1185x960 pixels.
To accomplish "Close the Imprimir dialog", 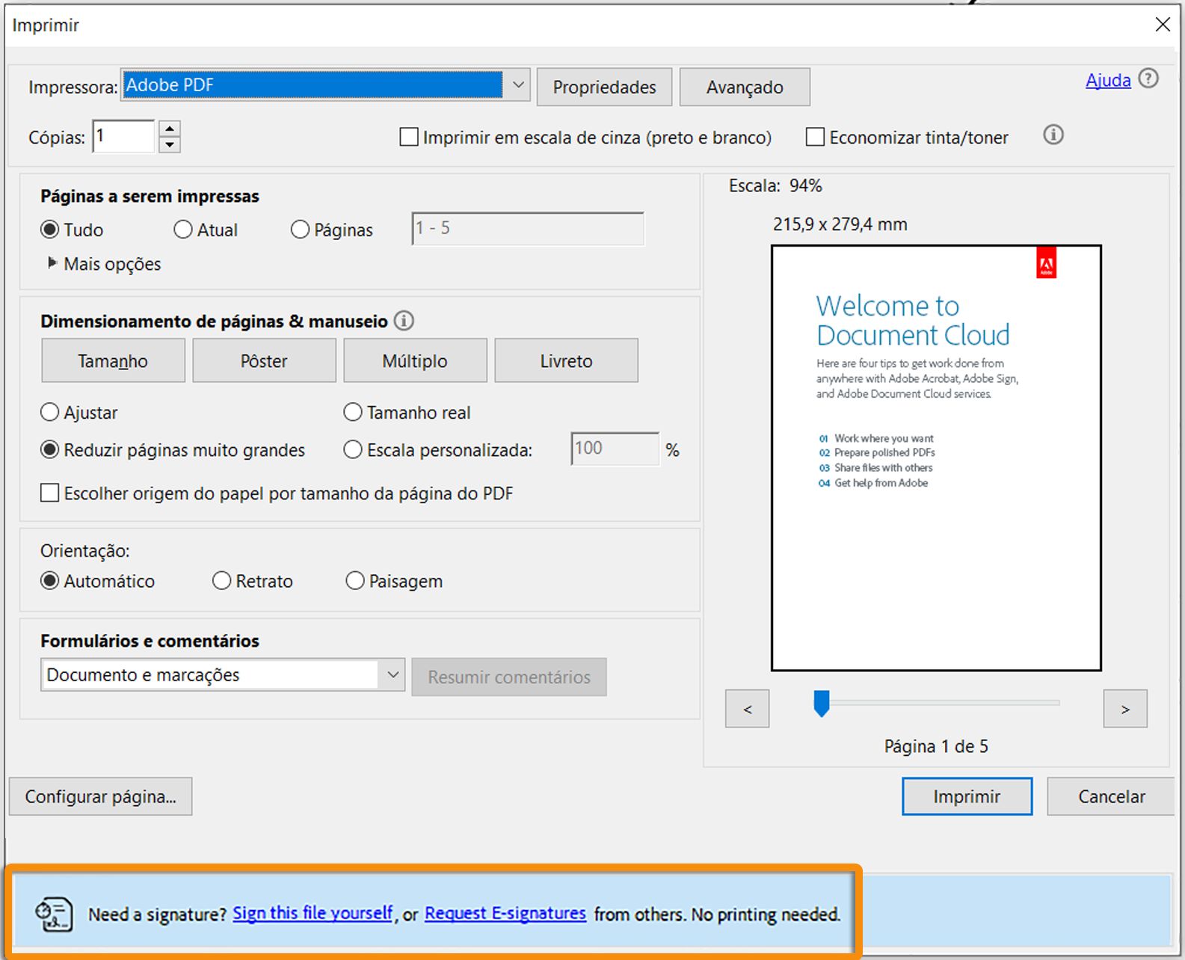I will pyautogui.click(x=1163, y=25).
